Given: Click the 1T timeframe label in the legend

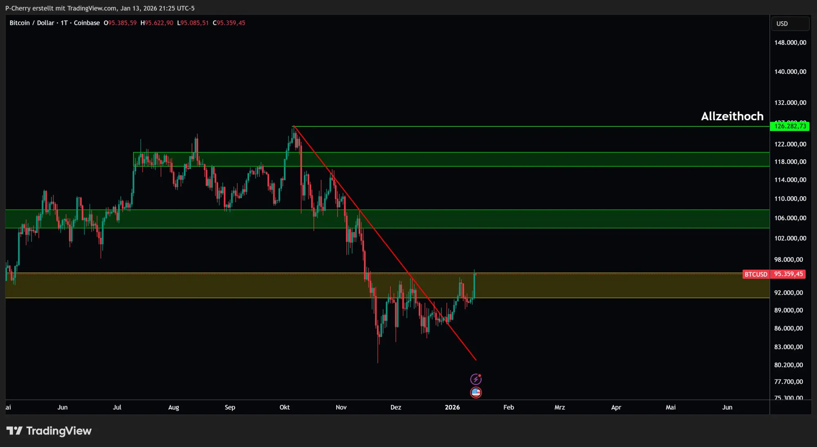Looking at the screenshot, I should click(x=64, y=23).
